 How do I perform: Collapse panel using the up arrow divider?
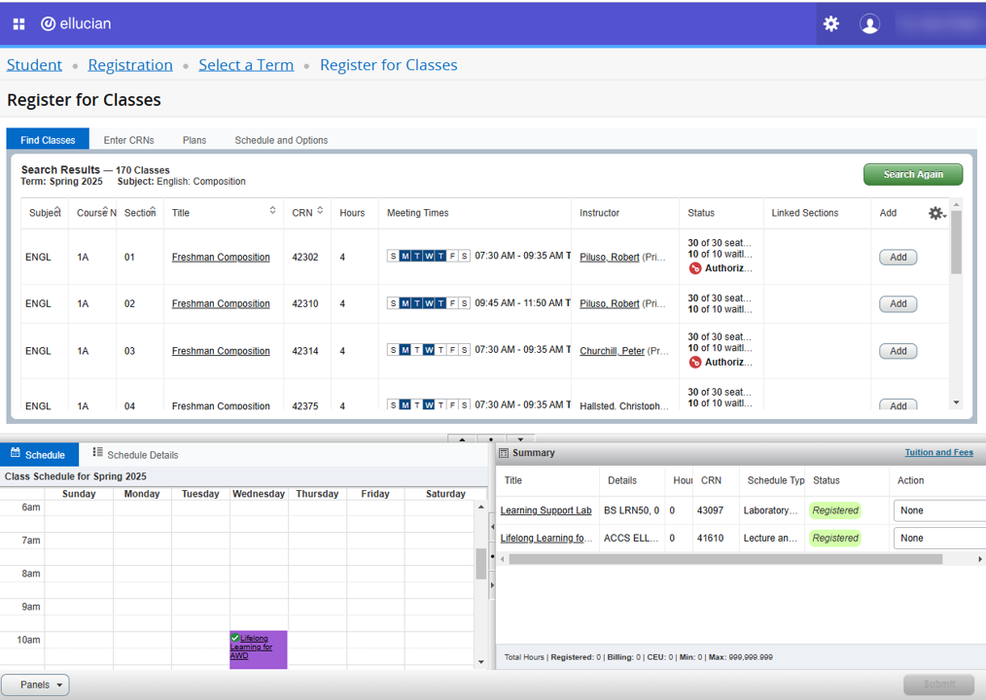point(462,439)
